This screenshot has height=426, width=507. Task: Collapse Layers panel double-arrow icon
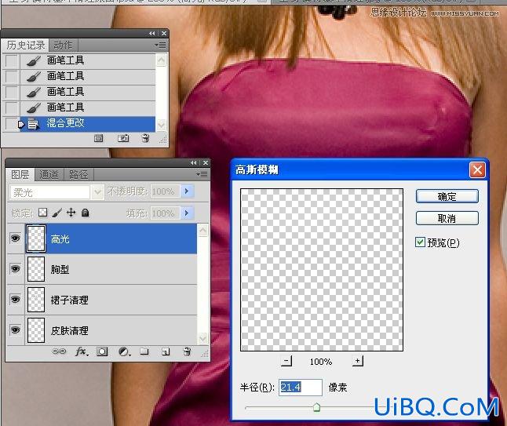pyautogui.click(x=193, y=163)
